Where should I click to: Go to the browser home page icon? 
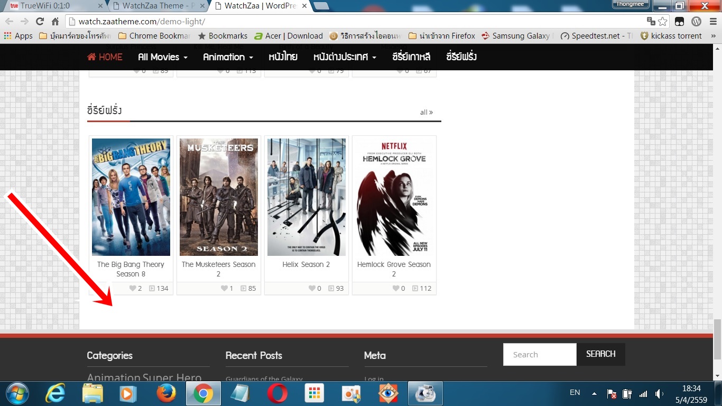click(x=55, y=22)
